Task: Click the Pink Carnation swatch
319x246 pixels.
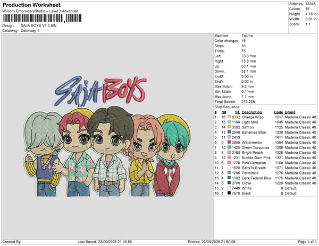Action: point(229,163)
